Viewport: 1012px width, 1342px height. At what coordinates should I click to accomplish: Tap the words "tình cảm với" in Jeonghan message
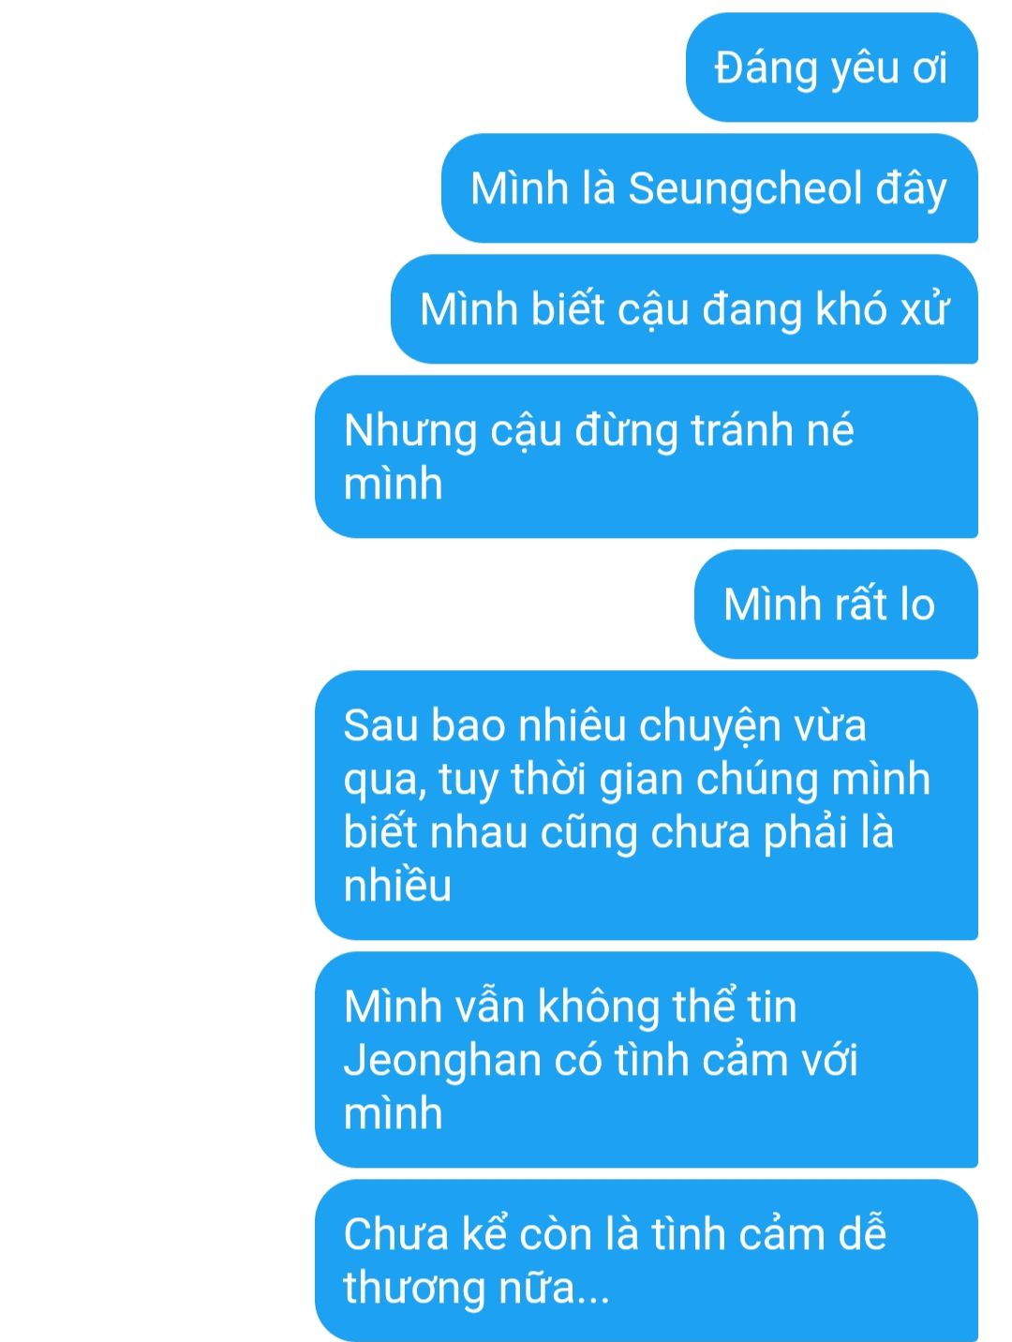click(737, 1060)
